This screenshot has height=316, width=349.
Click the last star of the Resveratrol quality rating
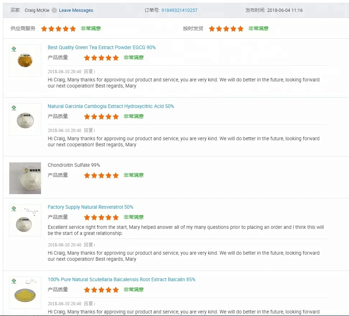(x=116, y=217)
